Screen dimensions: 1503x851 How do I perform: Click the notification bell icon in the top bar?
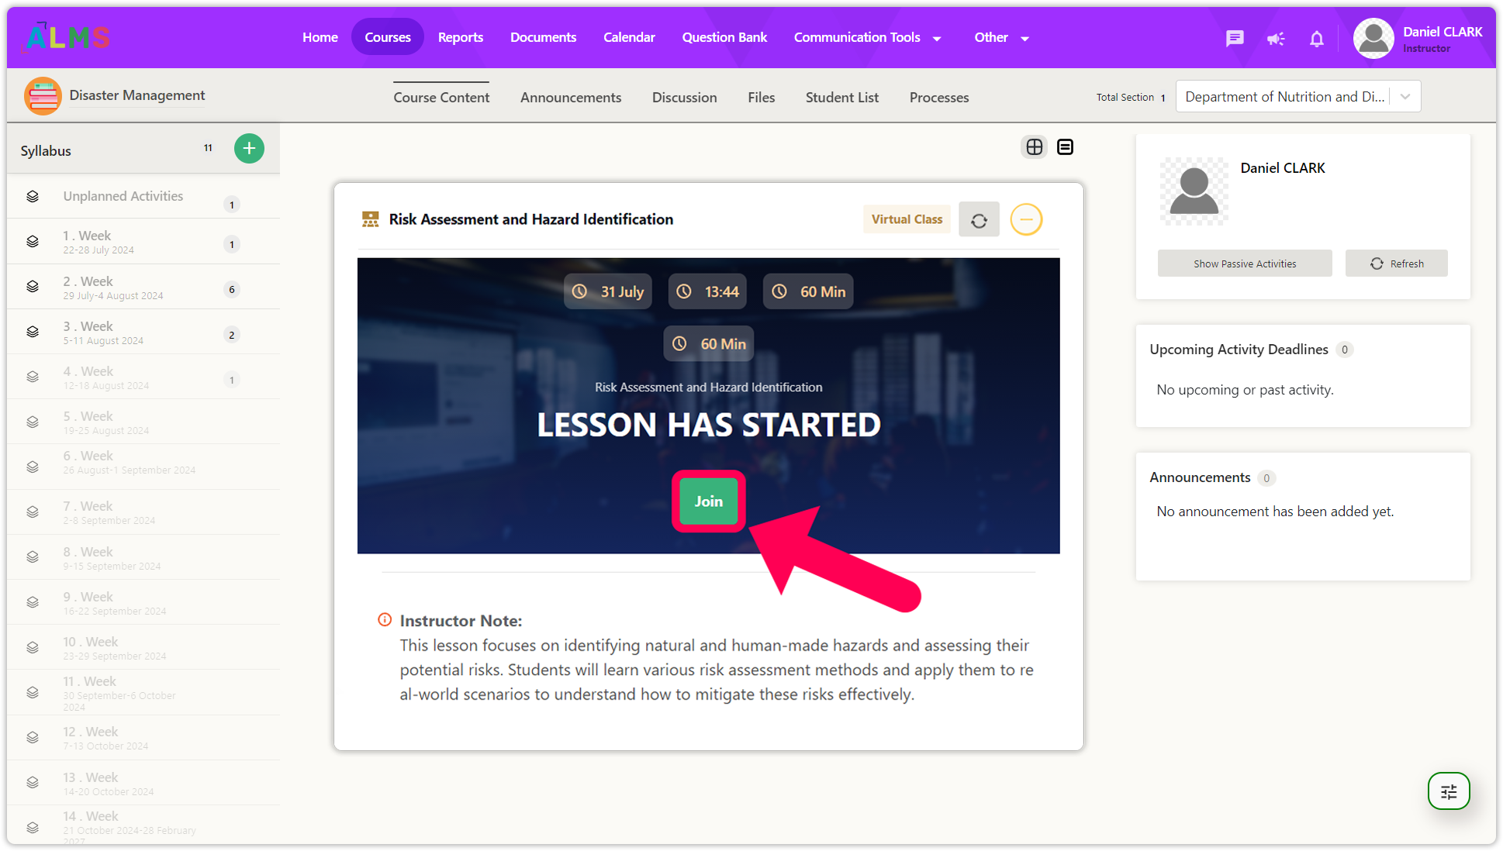coord(1317,37)
